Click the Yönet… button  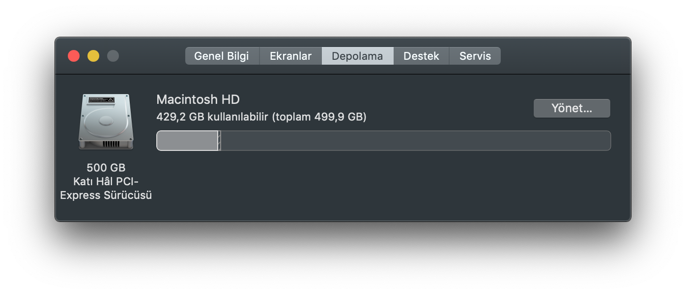(572, 108)
